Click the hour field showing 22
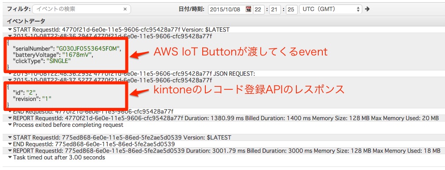Image resolution: width=445 pixels, height=170 pixels. click(x=259, y=9)
